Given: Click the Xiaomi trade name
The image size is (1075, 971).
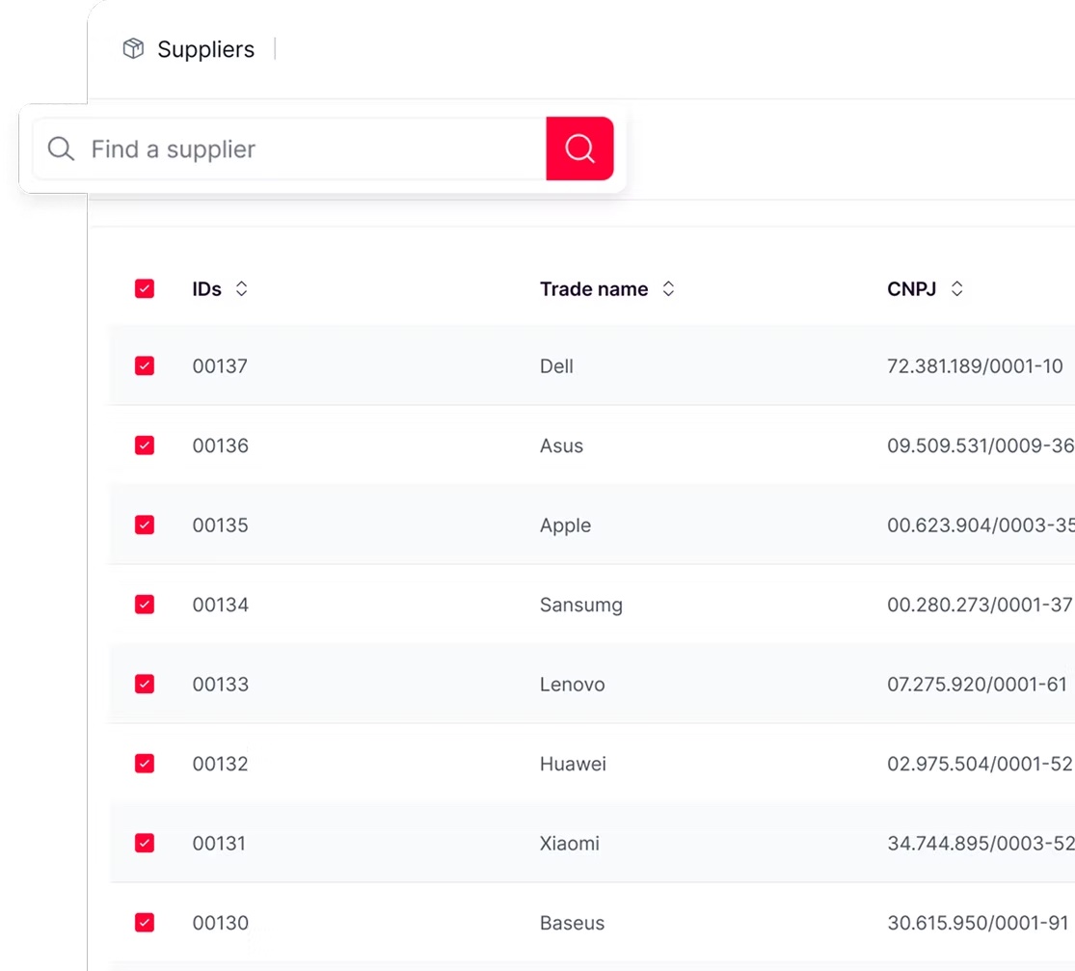Looking at the screenshot, I should [x=569, y=844].
